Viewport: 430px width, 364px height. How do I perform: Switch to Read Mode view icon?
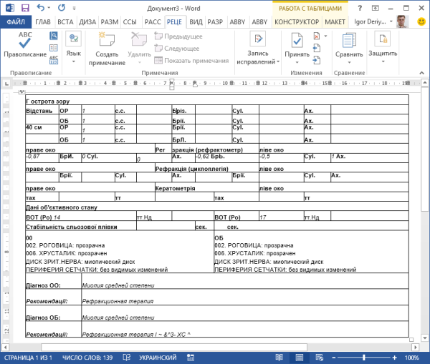click(279, 358)
